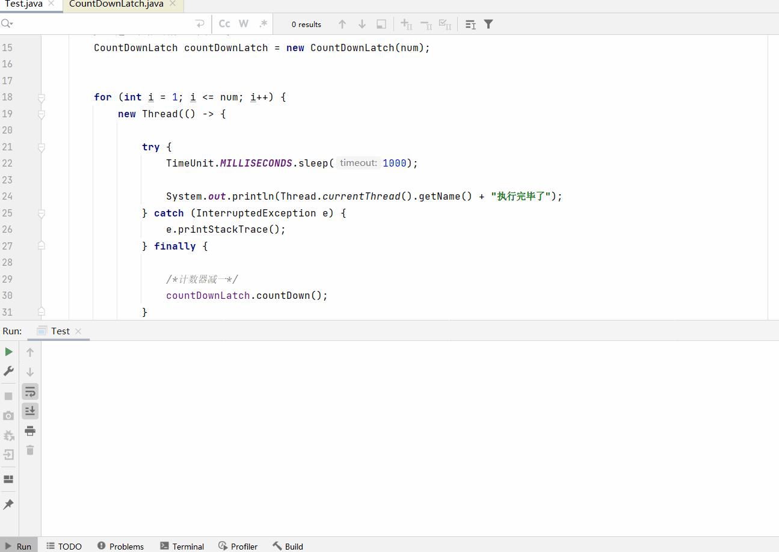Go up the stack trace arrow
The image size is (779, 552).
click(30, 352)
